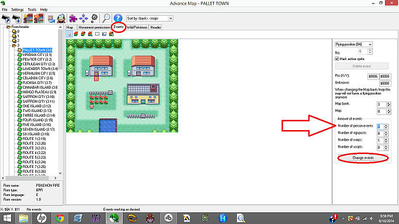Open the Tools menu
This screenshot has height=224, width=399.
(32, 9)
